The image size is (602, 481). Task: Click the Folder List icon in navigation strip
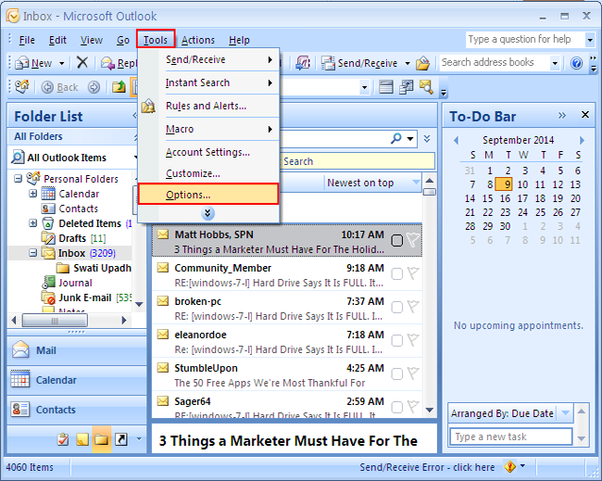click(x=101, y=439)
